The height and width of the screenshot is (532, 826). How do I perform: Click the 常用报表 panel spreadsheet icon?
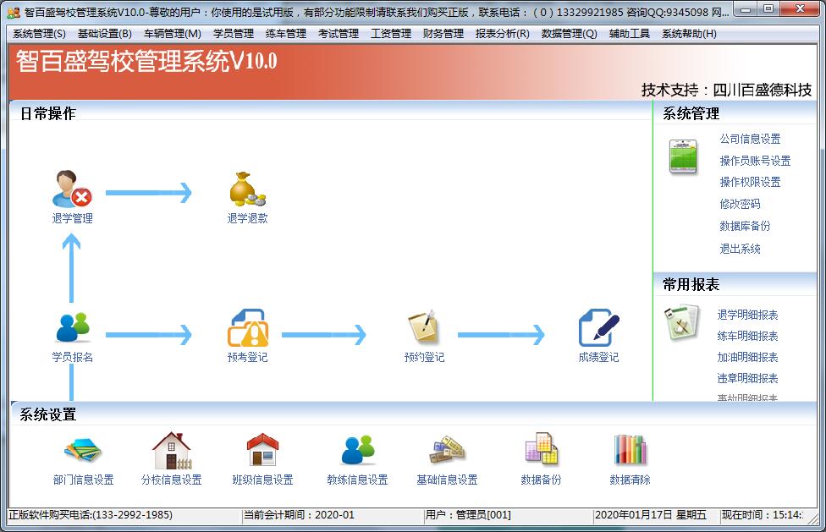(x=681, y=322)
